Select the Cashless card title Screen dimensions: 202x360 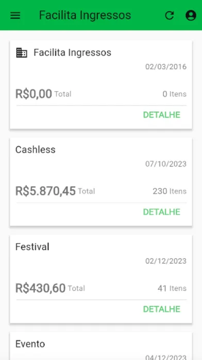pyautogui.click(x=36, y=149)
